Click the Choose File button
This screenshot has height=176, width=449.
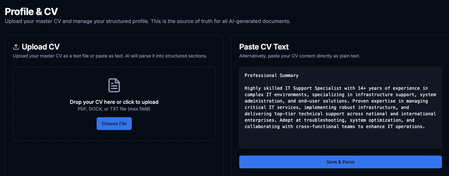(114, 124)
